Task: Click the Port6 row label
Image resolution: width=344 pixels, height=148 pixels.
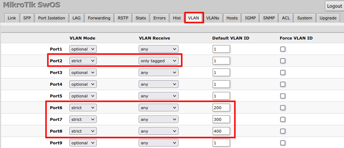Action: pyautogui.click(x=56, y=108)
